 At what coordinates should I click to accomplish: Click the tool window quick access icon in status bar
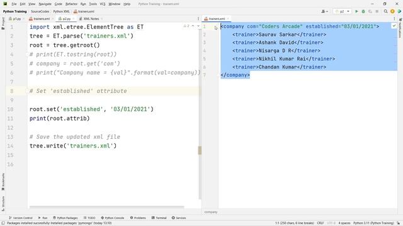click(3, 223)
